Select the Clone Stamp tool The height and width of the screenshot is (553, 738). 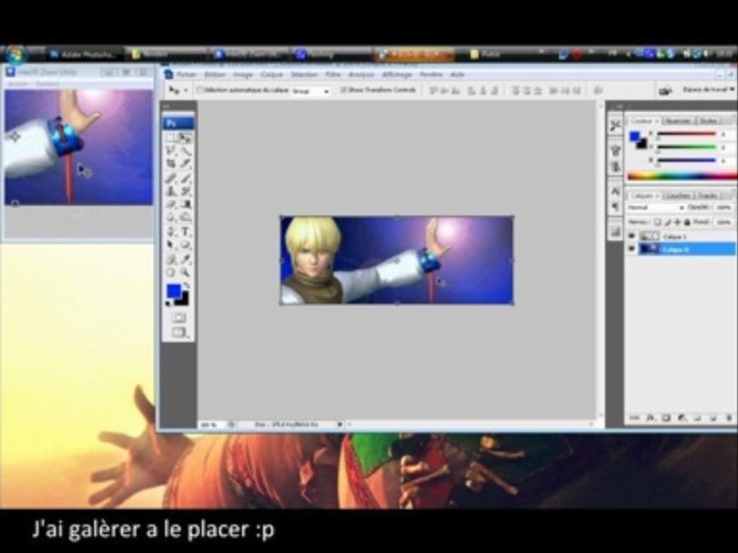(x=171, y=191)
